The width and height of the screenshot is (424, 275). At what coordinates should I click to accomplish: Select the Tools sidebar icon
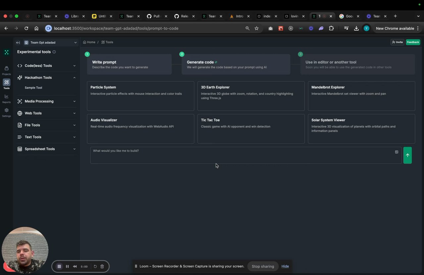(6, 84)
